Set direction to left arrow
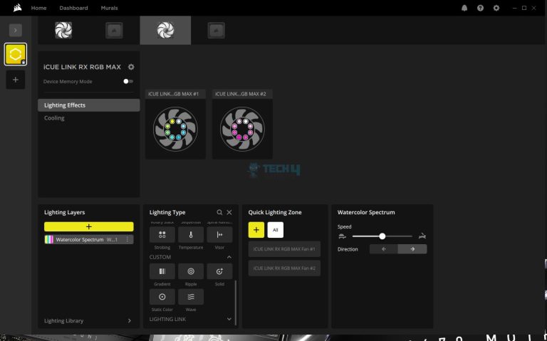This screenshot has height=341, width=547. (383, 249)
